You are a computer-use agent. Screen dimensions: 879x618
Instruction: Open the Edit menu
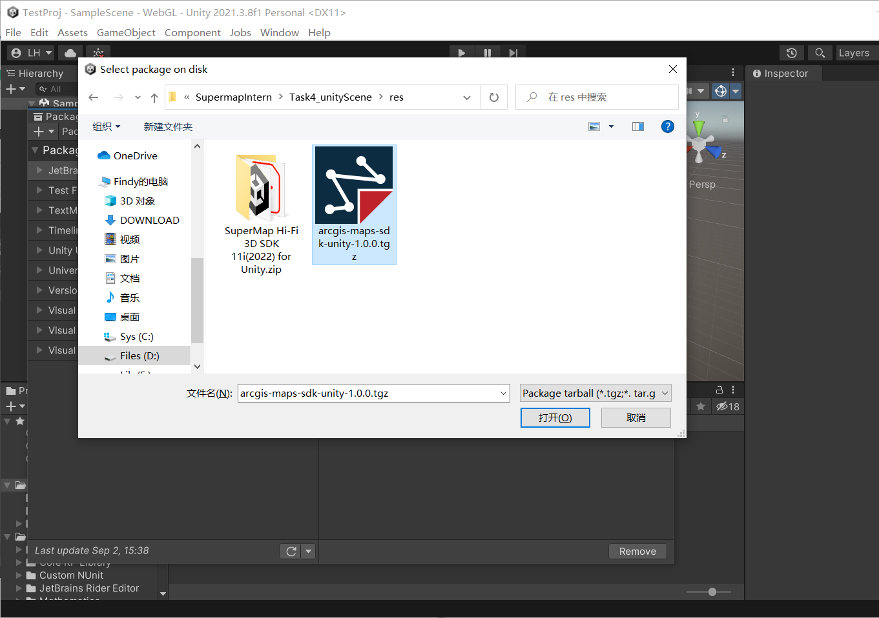[x=39, y=32]
